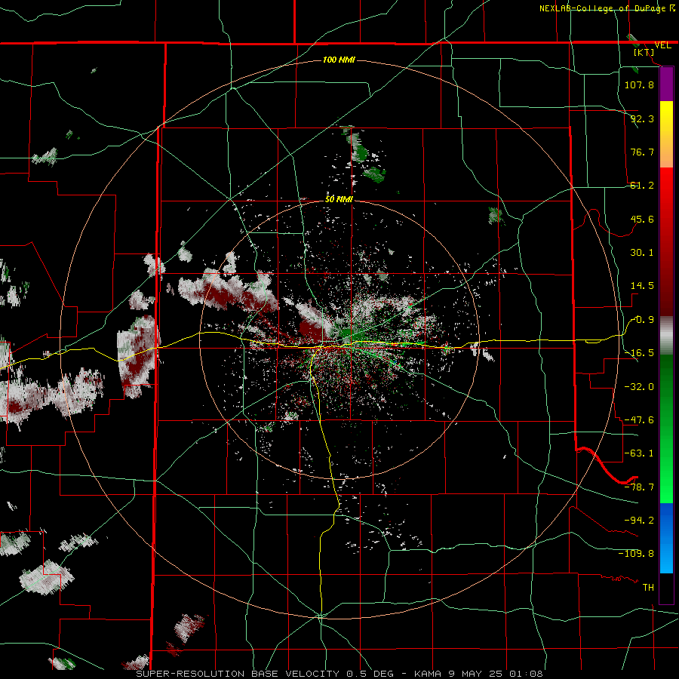Click the Super-Resolution Base Velocity caption at bottom
Image resolution: width=679 pixels, height=679 pixels.
339,674
